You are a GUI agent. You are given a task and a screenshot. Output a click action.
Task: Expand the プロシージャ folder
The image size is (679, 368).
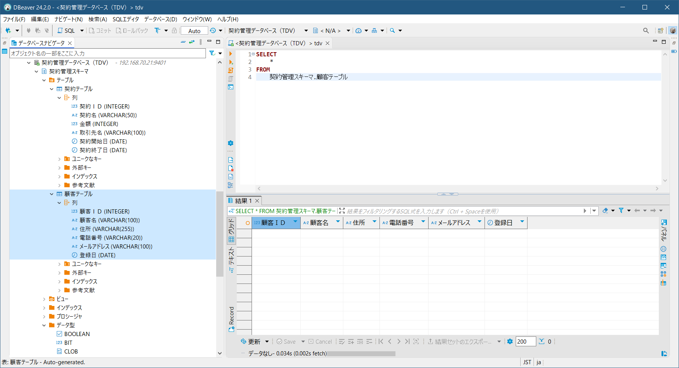44,316
